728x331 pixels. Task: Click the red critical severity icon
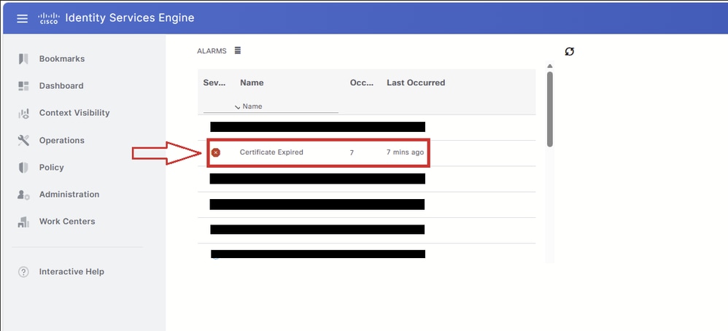click(x=215, y=152)
